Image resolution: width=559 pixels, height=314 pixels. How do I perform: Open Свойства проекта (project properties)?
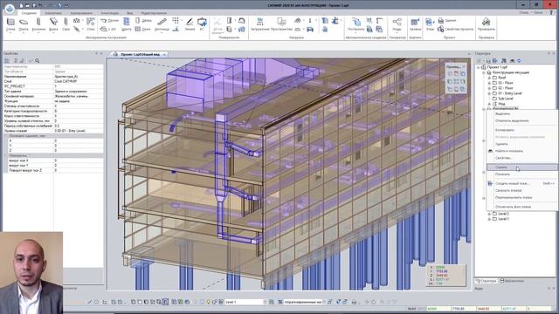click(456, 29)
